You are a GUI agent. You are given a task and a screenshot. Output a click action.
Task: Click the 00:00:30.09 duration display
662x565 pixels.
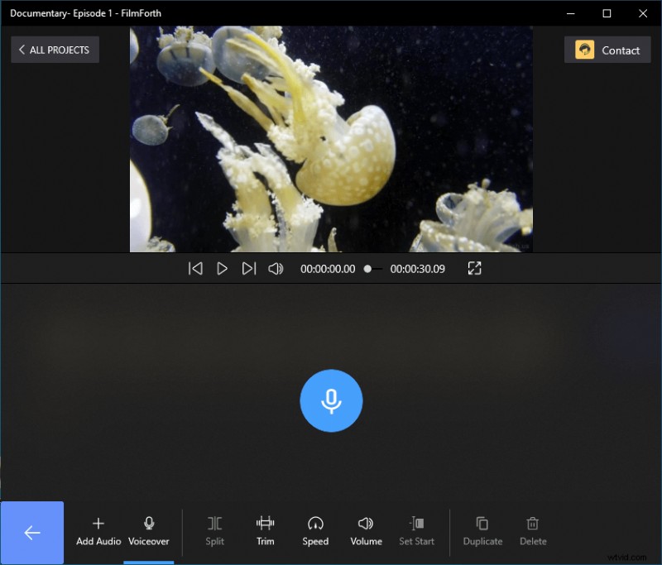pyautogui.click(x=418, y=268)
